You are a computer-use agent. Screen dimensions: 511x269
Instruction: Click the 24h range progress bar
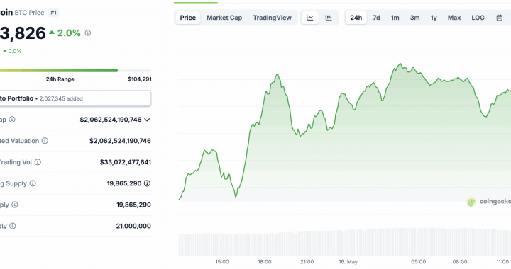75,71
